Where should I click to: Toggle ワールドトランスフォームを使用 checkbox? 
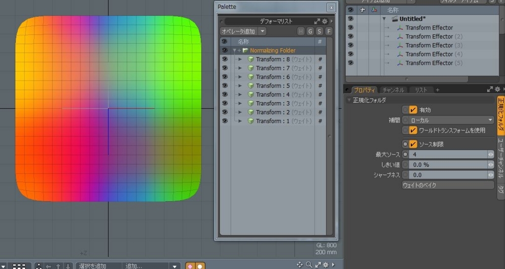pos(413,130)
